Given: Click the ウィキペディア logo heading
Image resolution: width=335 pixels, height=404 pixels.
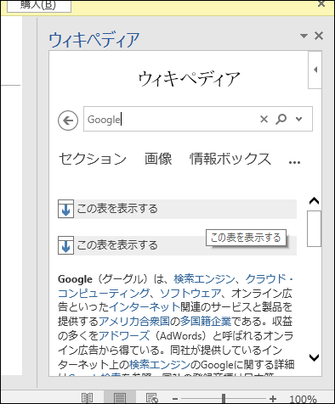Looking at the screenshot, I should pyautogui.click(x=190, y=78).
